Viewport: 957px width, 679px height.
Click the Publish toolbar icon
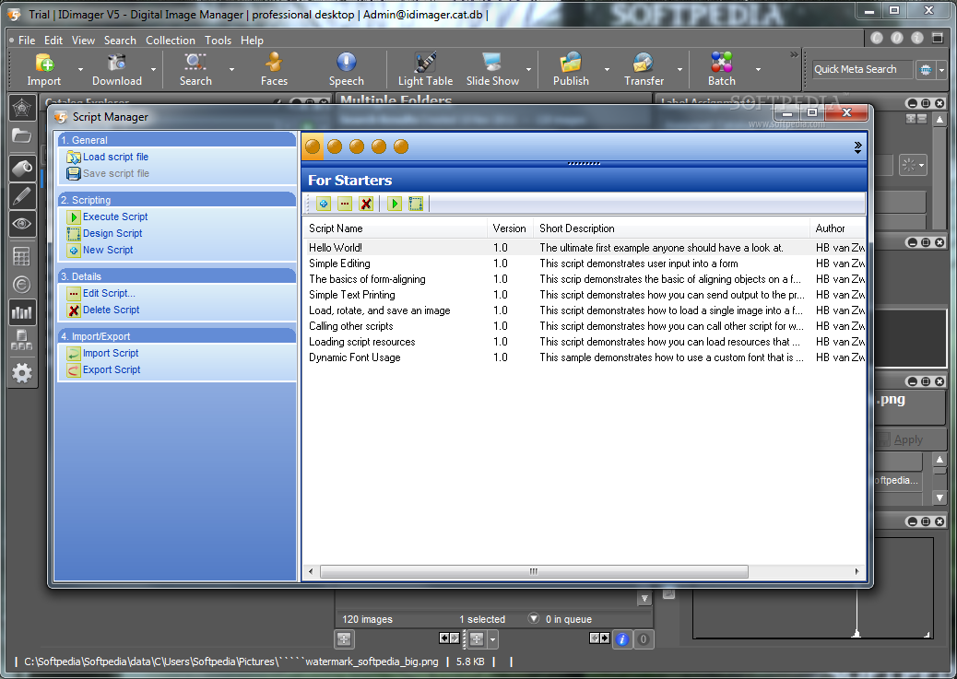(x=571, y=69)
